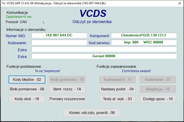The width and height of the screenshot is (184, 122).
Task: Open Pomiary rozszerzone
Action: pos(67,99)
